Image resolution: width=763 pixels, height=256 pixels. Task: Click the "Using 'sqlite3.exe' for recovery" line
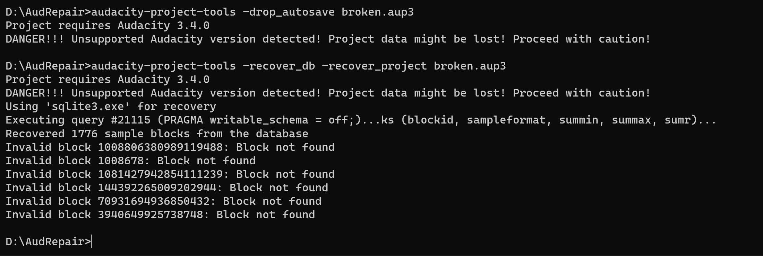pos(111,107)
